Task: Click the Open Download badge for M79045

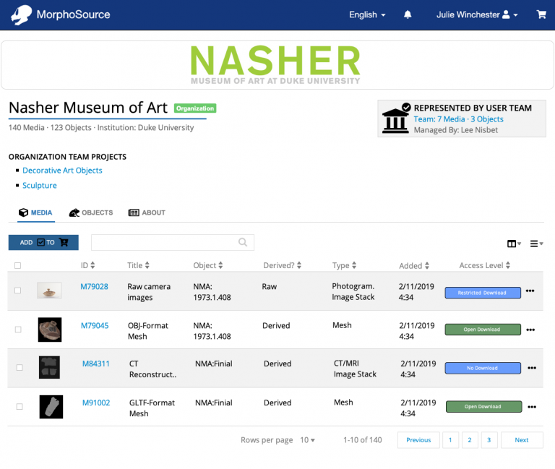Action: pyautogui.click(x=482, y=330)
